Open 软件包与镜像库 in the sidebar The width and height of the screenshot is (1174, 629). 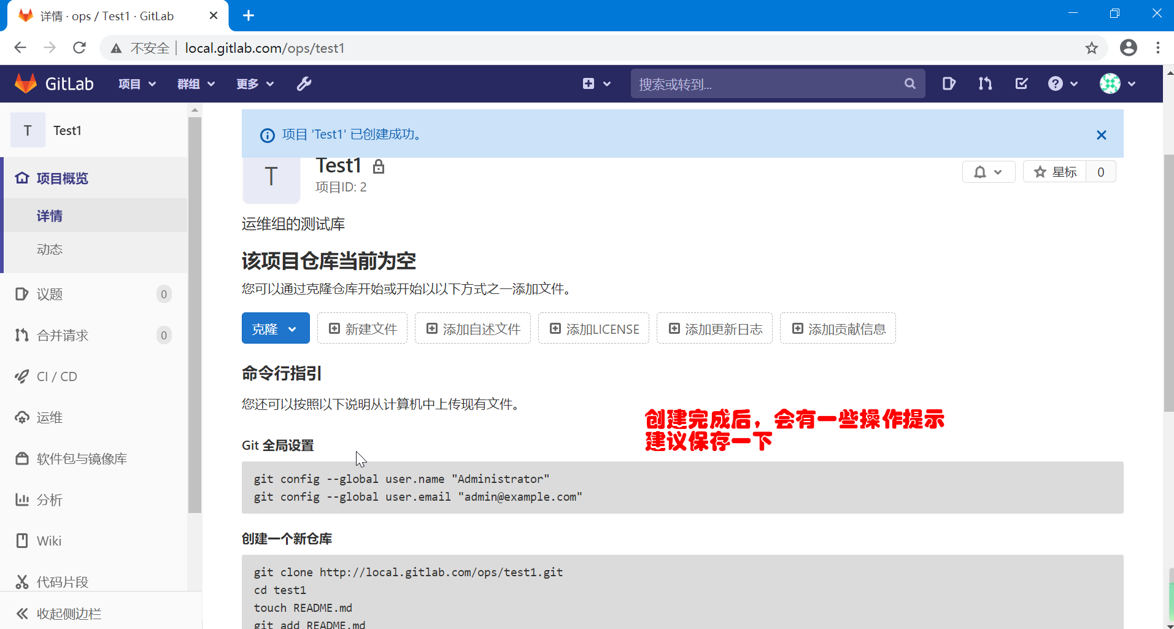click(93, 458)
